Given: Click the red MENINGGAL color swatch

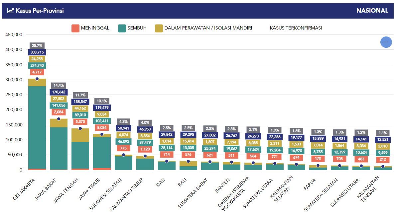Looking at the screenshot, I should click(75, 28).
